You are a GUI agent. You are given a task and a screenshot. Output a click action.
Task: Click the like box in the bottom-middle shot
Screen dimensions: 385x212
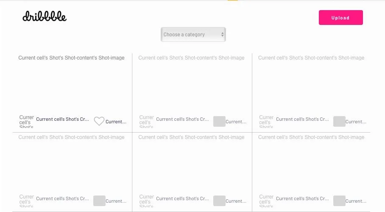pyautogui.click(x=219, y=201)
